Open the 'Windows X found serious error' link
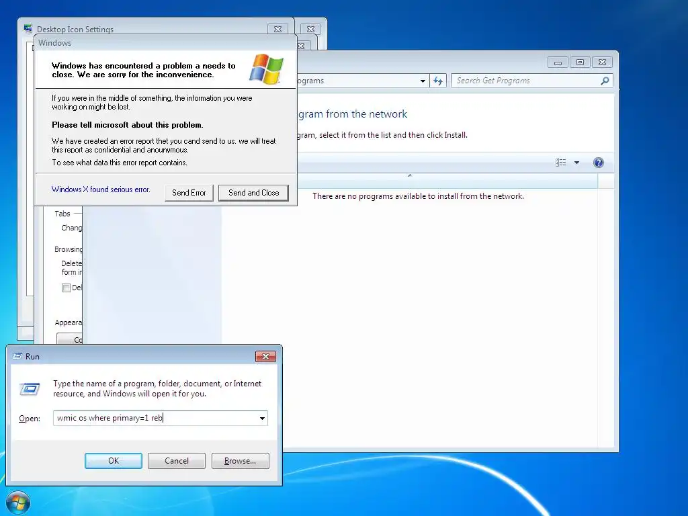This screenshot has height=516, width=688. coord(101,189)
